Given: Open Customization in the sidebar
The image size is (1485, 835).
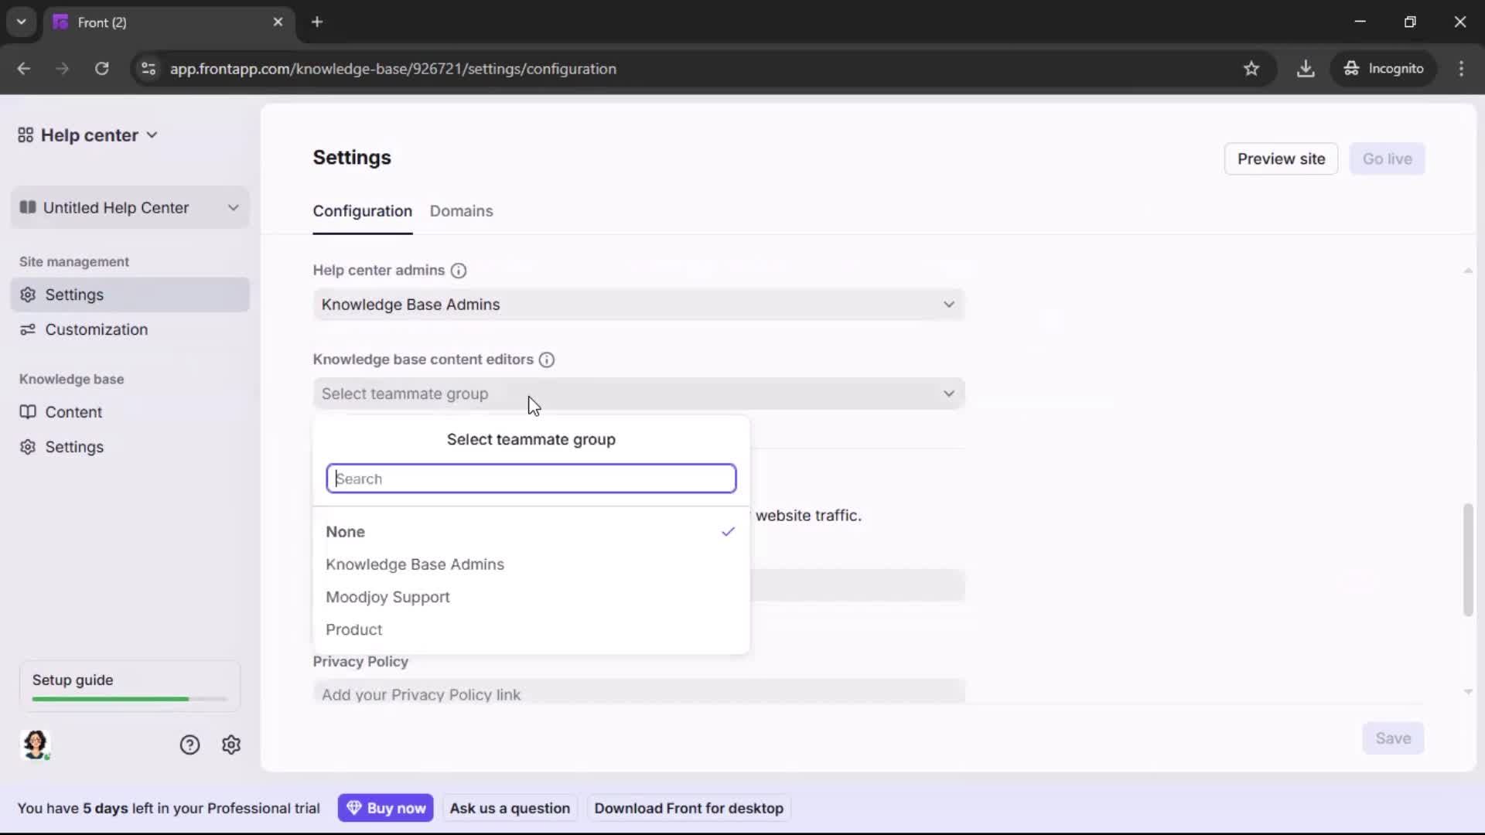Looking at the screenshot, I should [94, 329].
